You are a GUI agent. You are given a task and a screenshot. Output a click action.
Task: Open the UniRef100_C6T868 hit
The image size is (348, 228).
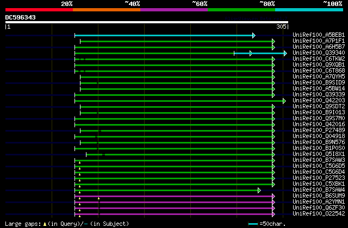[319, 71]
